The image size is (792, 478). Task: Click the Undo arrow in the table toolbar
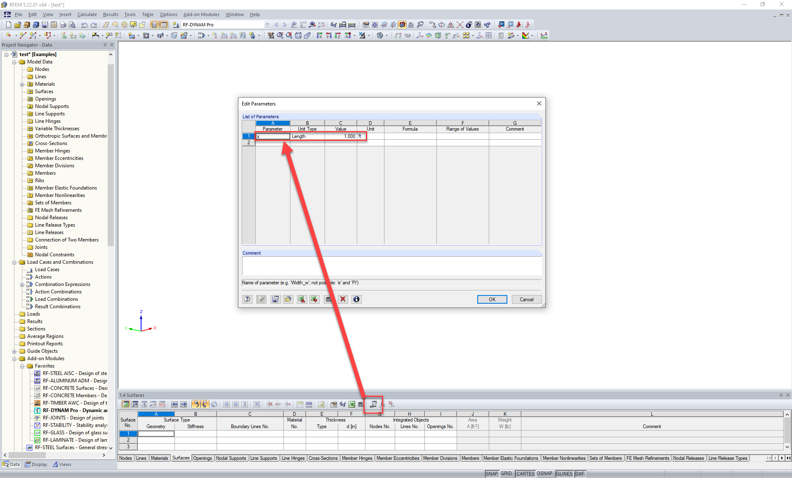[x=195, y=404]
